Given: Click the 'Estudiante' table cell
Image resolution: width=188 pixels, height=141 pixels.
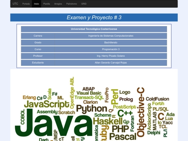Looking at the screenshot, I should click(x=38, y=63).
